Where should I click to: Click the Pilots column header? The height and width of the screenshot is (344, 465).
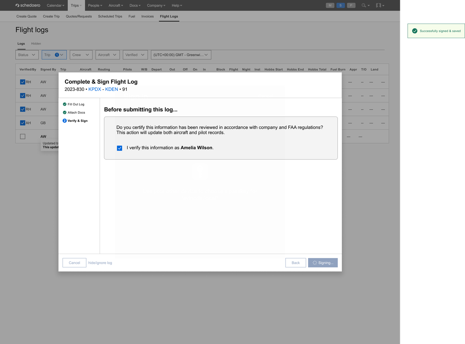click(x=128, y=69)
